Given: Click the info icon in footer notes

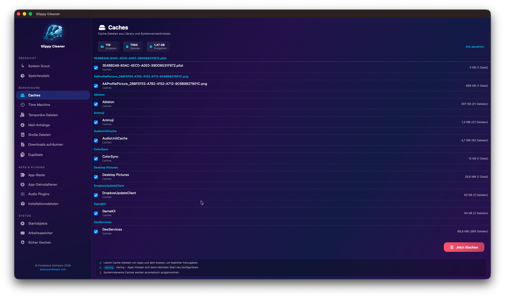Looking at the screenshot, I should click(101, 263).
